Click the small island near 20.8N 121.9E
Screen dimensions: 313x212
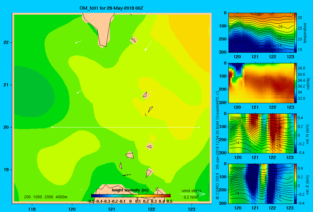click(146, 95)
